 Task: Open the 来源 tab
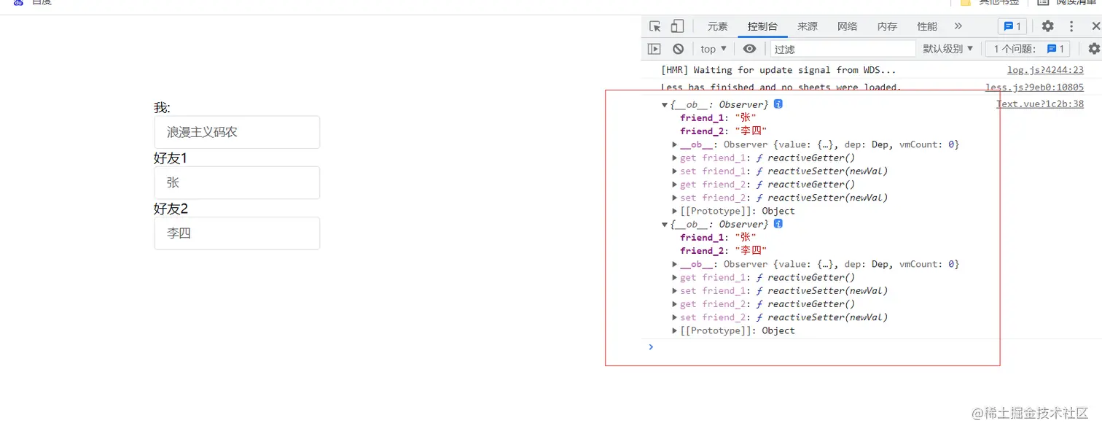point(808,26)
